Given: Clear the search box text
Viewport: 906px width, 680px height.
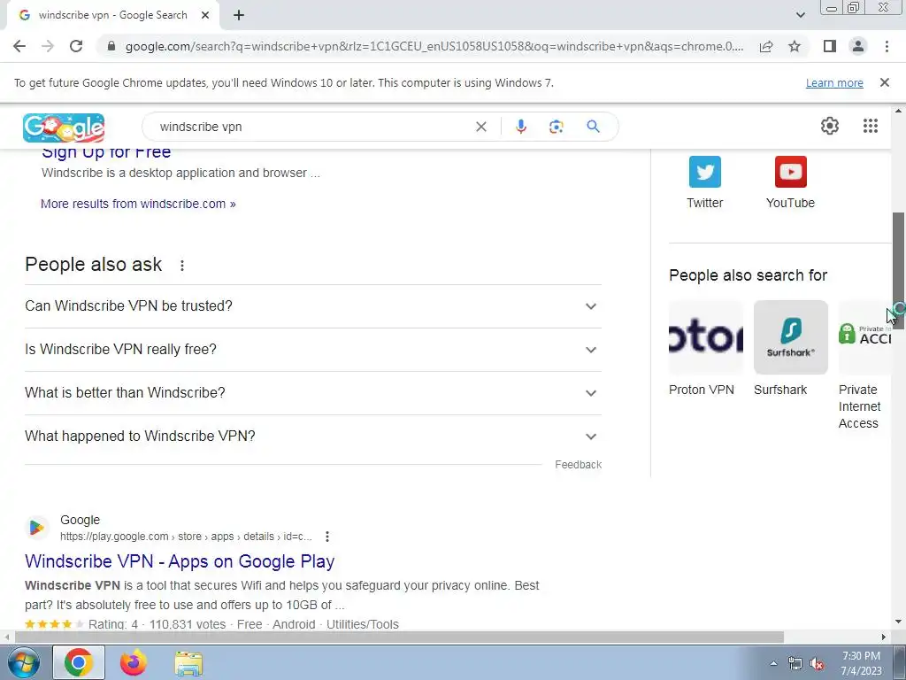Looking at the screenshot, I should click(x=480, y=127).
